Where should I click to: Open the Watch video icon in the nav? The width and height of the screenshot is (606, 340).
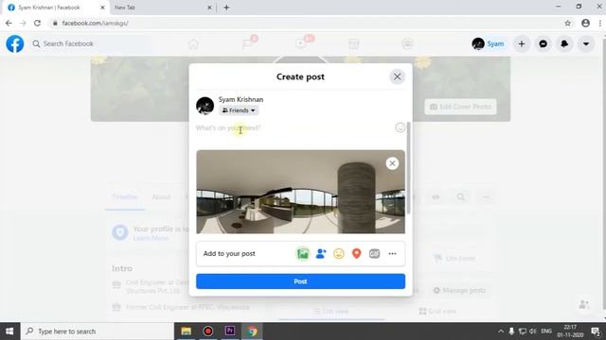301,44
